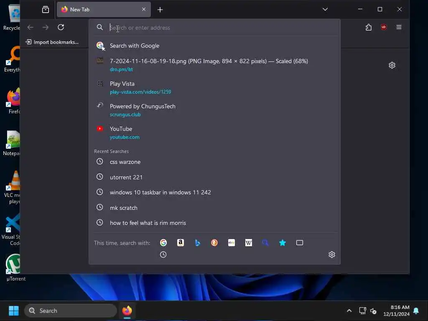The height and width of the screenshot is (321, 428).
Task: Reload the page with the refresh icon
Action: point(61,27)
